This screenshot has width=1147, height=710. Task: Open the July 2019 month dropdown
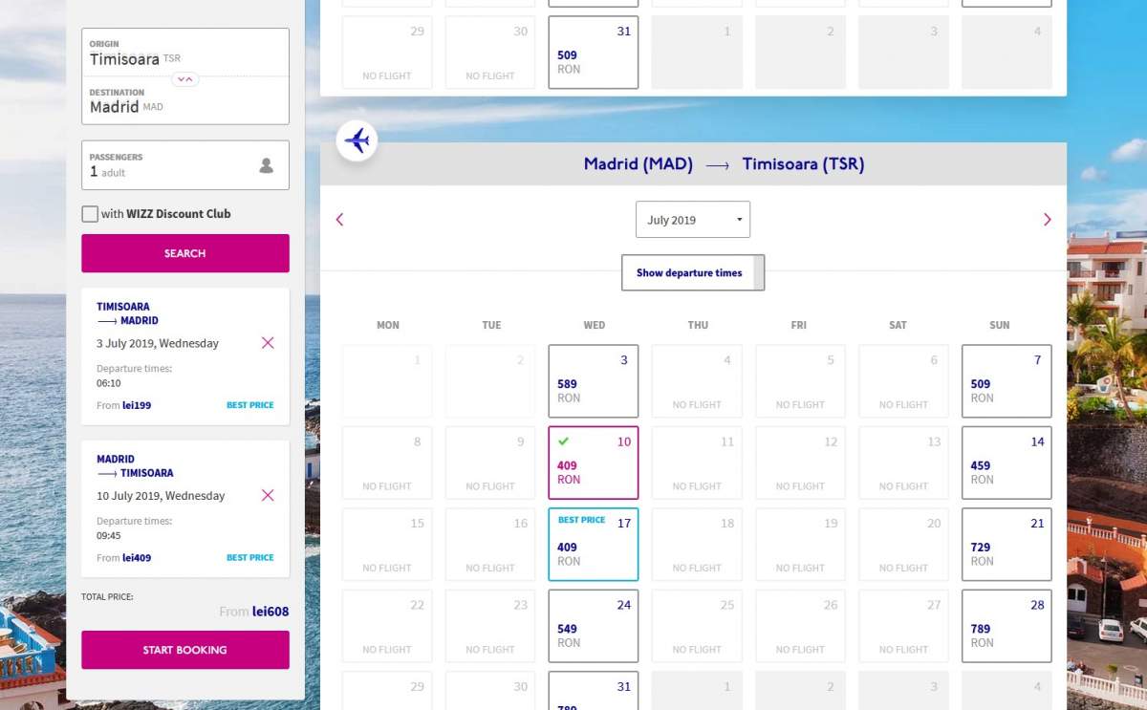[692, 220]
